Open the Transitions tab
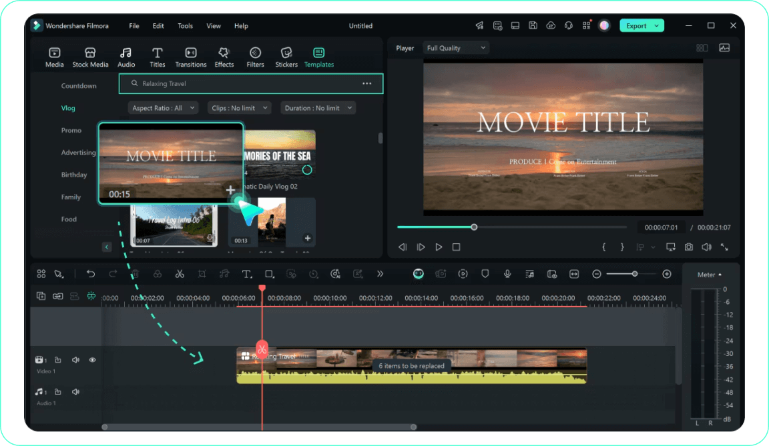Viewport: 769px width, 446px height. [191, 57]
